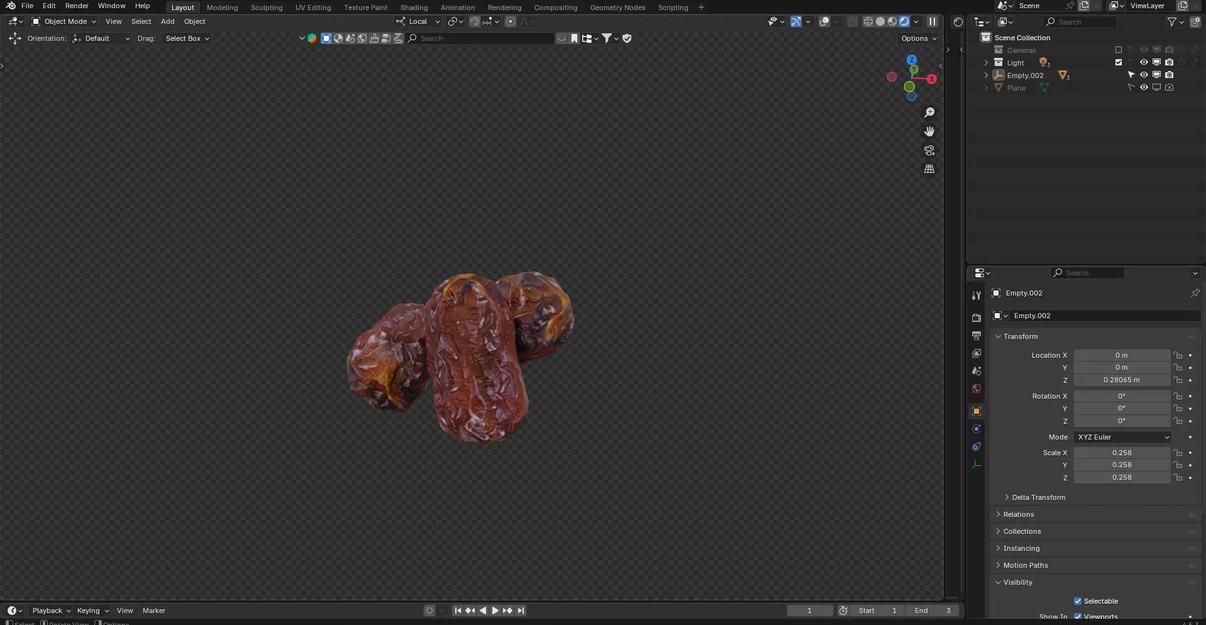Toggle the camera view icon
Image resolution: width=1206 pixels, height=625 pixels.
(x=929, y=150)
